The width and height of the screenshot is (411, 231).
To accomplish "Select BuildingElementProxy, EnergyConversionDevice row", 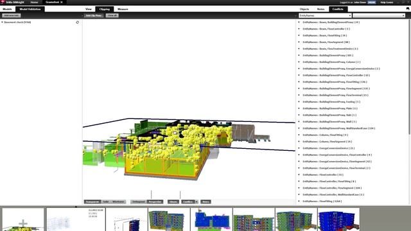I will click(x=341, y=69).
